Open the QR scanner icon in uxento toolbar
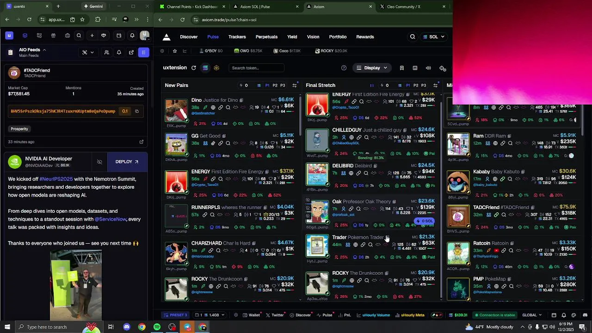This screenshot has width=592, height=333. point(39,36)
